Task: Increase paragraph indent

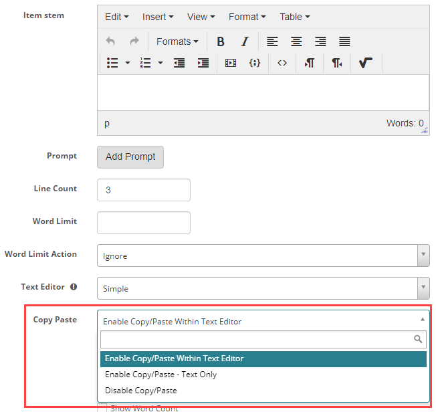Action: click(203, 63)
